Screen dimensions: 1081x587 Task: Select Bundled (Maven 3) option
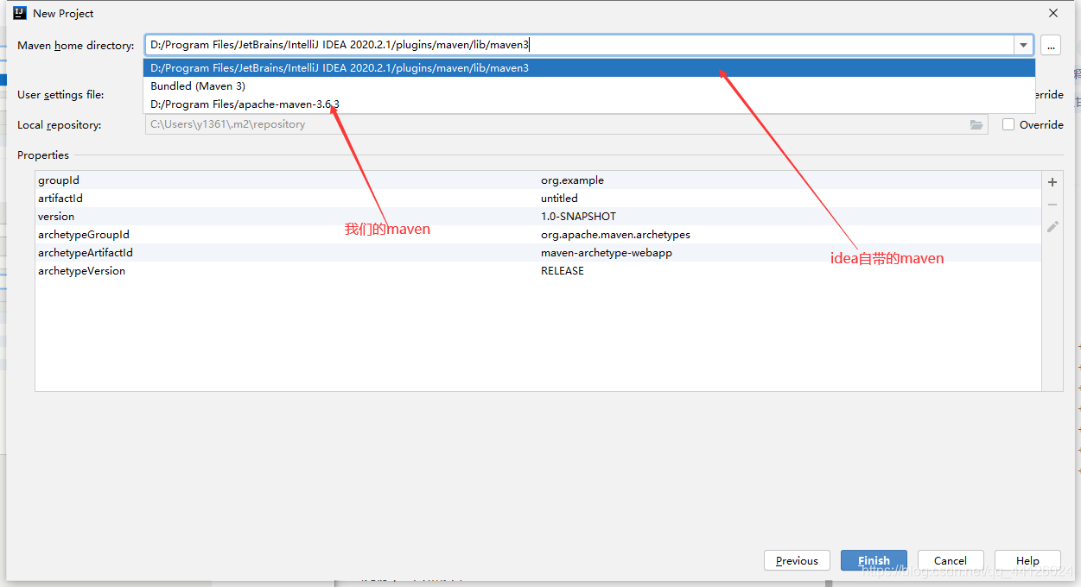point(589,86)
